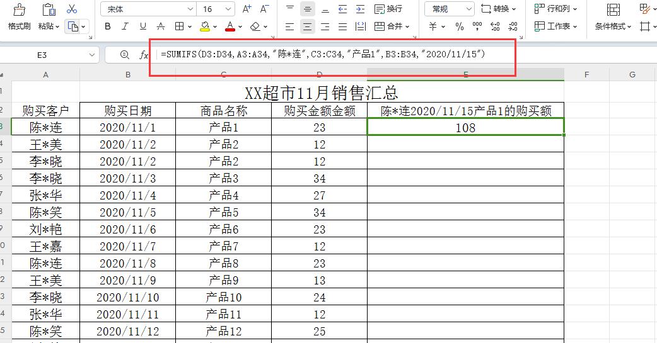657x343 pixels.
Task: Expand the name box dropdown arrow
Action: [x=92, y=55]
